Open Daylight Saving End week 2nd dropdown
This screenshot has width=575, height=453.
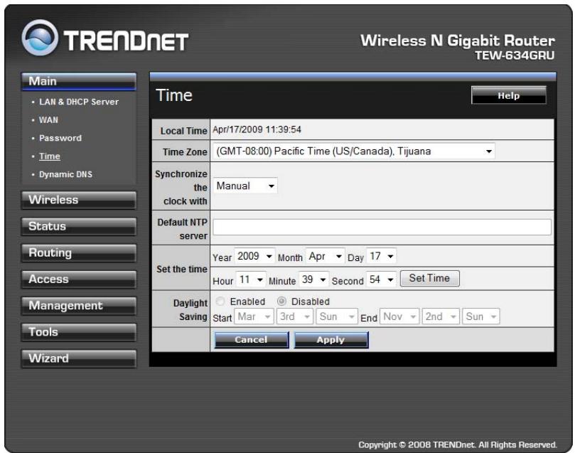click(x=441, y=316)
